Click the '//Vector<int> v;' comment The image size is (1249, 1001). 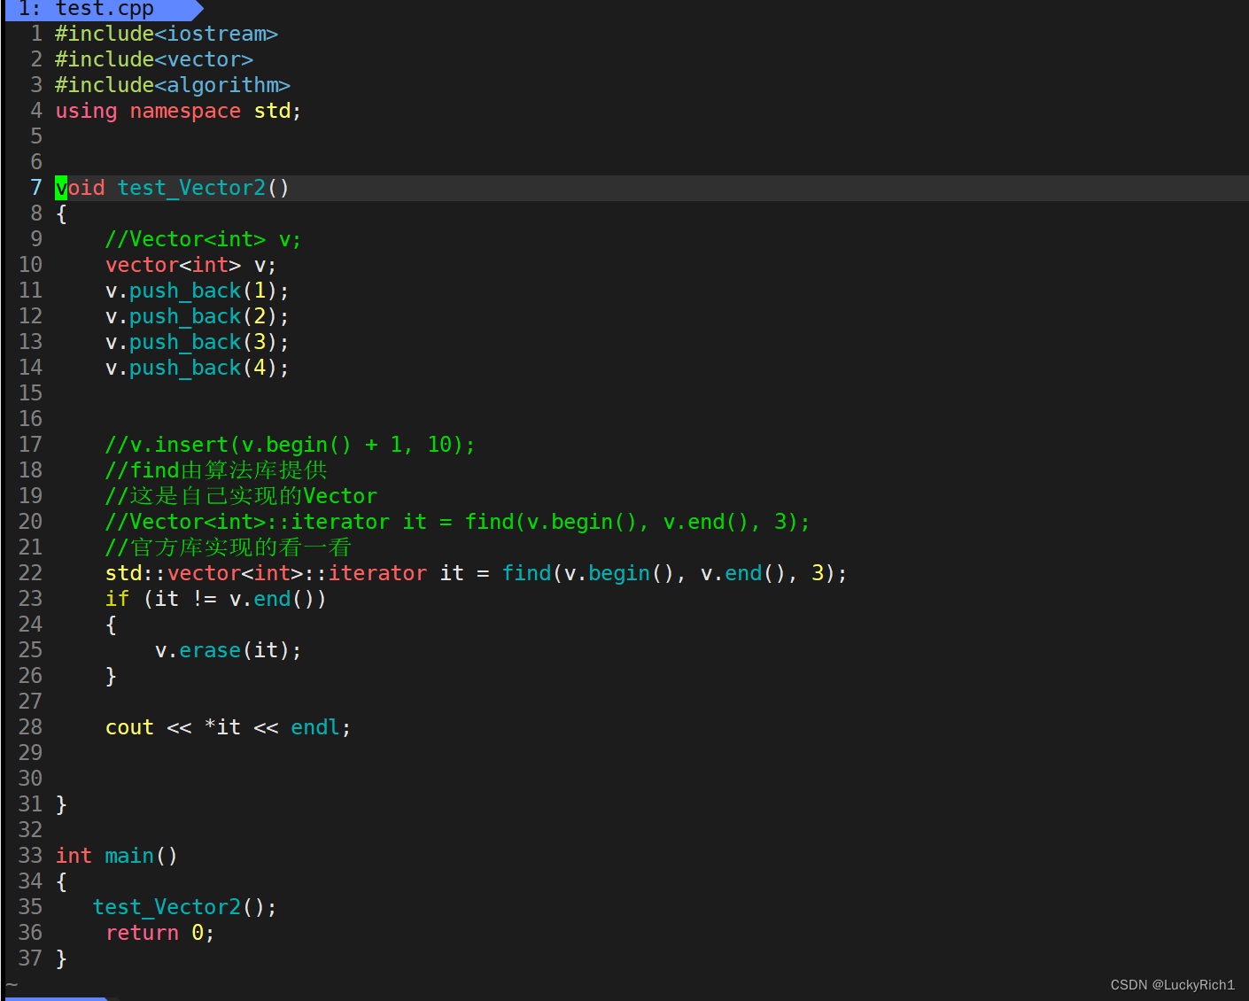click(x=203, y=239)
